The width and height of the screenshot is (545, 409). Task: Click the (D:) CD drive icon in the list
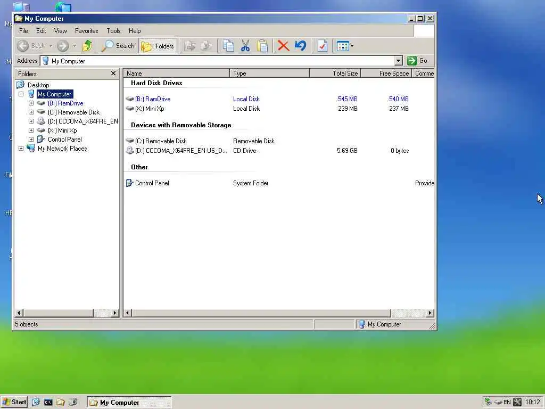pos(130,150)
